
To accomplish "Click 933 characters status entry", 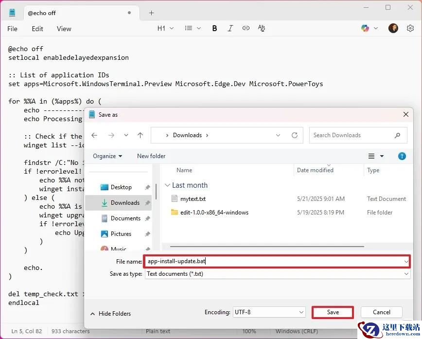I will click(x=70, y=331).
